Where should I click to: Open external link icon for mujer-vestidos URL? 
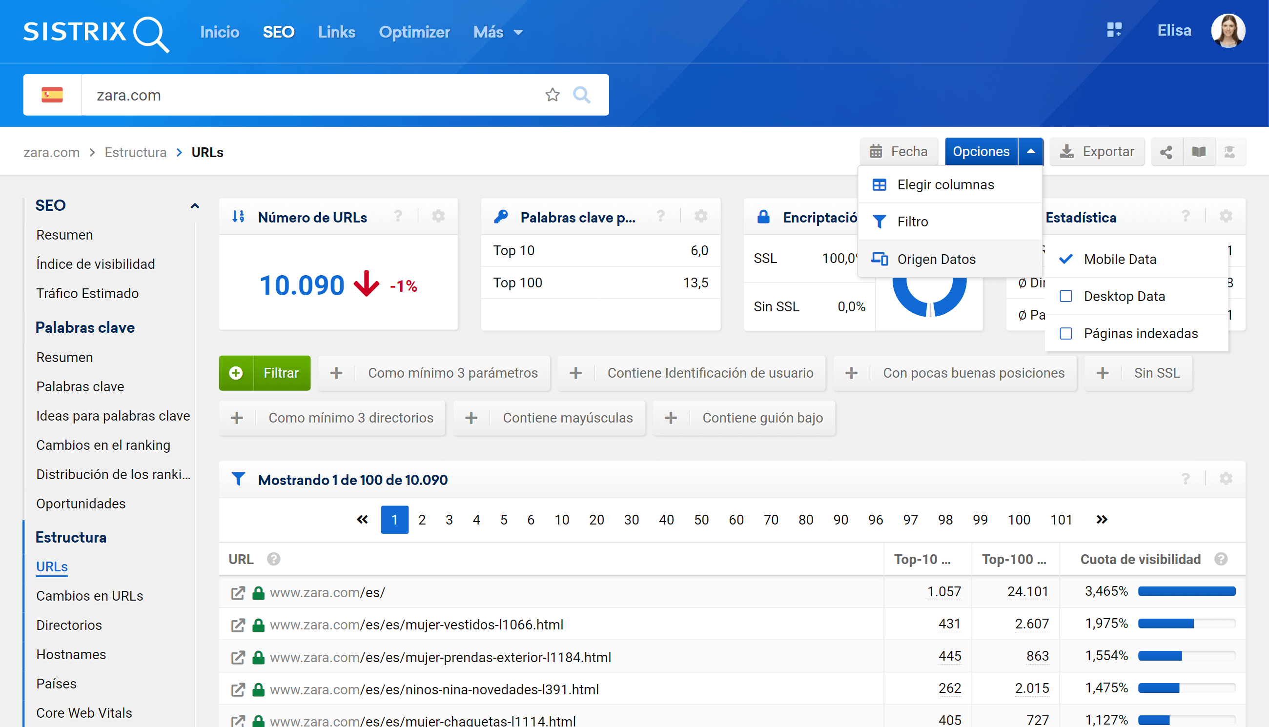click(x=238, y=625)
